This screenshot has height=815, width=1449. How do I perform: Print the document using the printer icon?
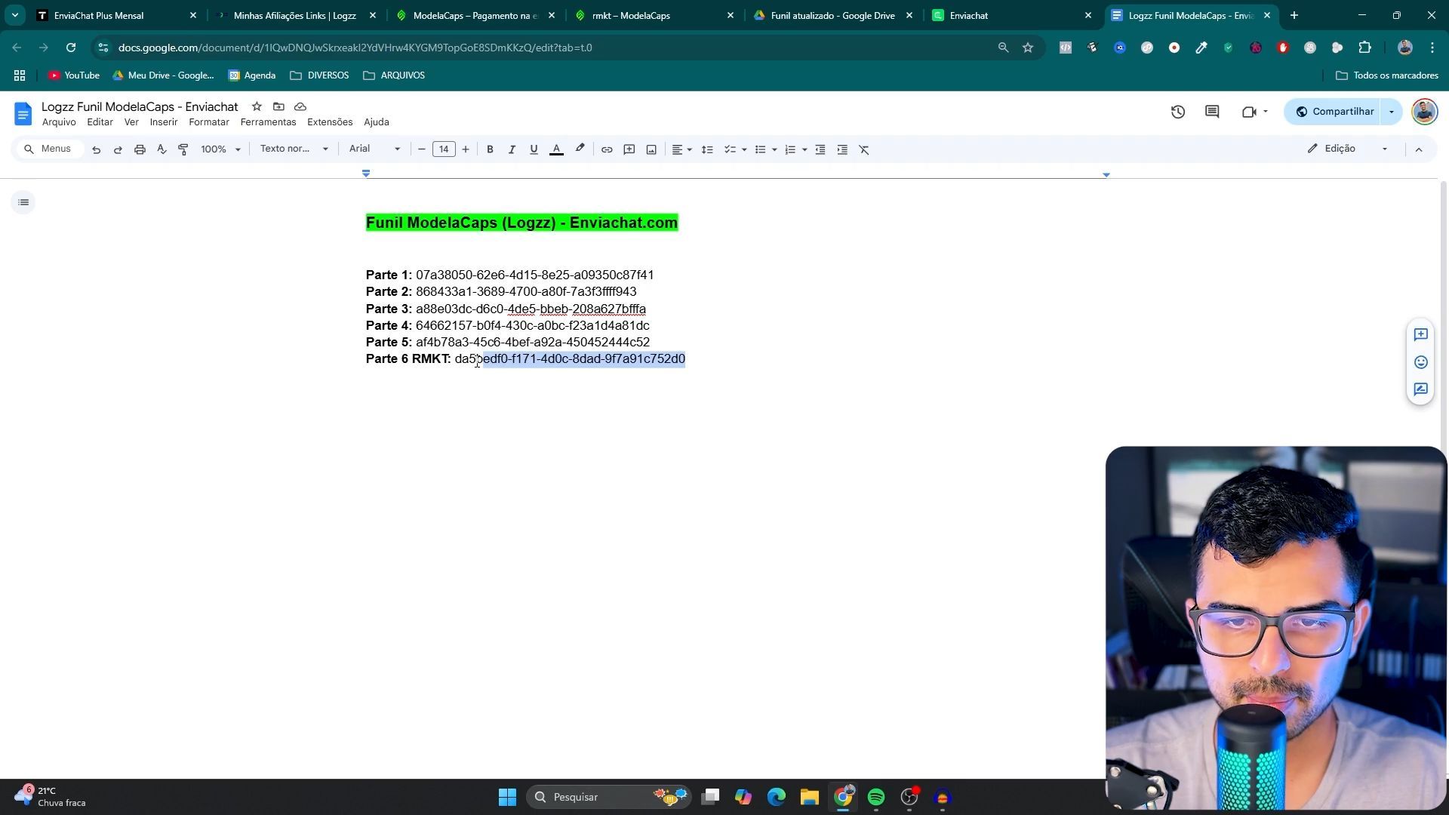(x=140, y=149)
